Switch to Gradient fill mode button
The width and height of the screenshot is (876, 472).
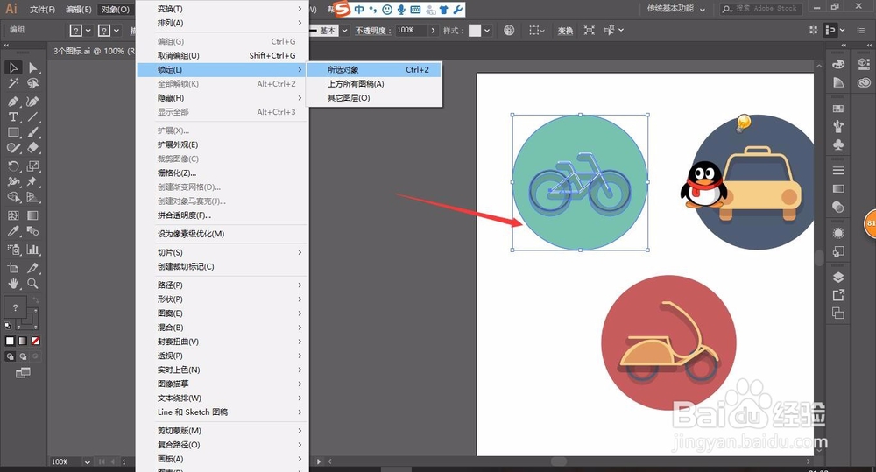(x=23, y=341)
